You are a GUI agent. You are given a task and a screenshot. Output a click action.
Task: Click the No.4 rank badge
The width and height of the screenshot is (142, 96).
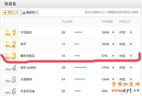click(x=11, y=68)
